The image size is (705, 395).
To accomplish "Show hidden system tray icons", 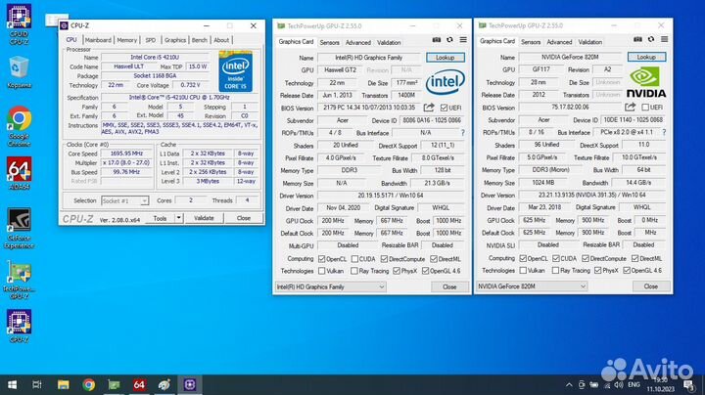I will click(x=569, y=384).
